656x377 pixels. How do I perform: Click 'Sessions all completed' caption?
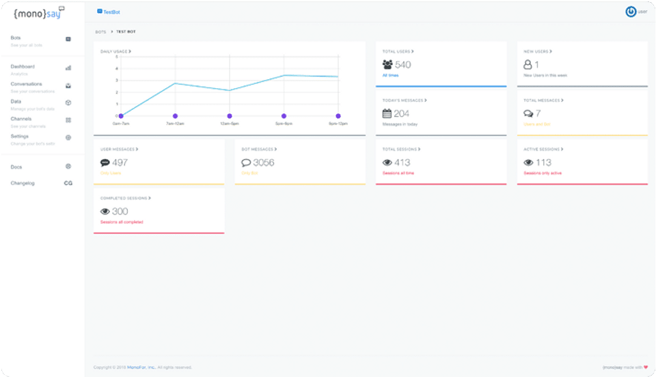[x=122, y=222]
